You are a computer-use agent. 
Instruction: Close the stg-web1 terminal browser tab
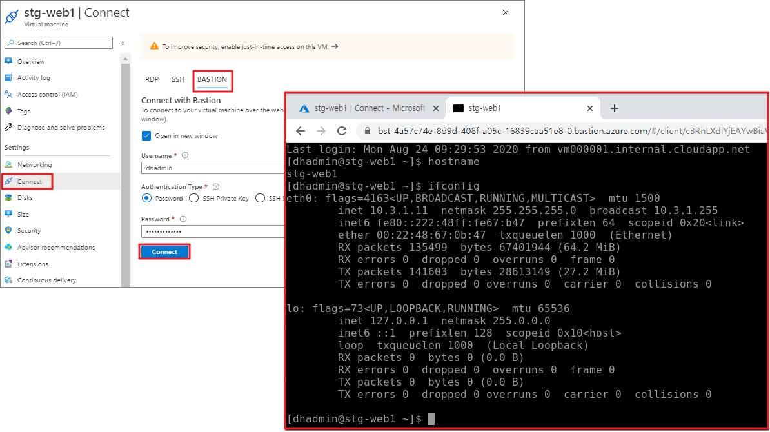point(590,108)
